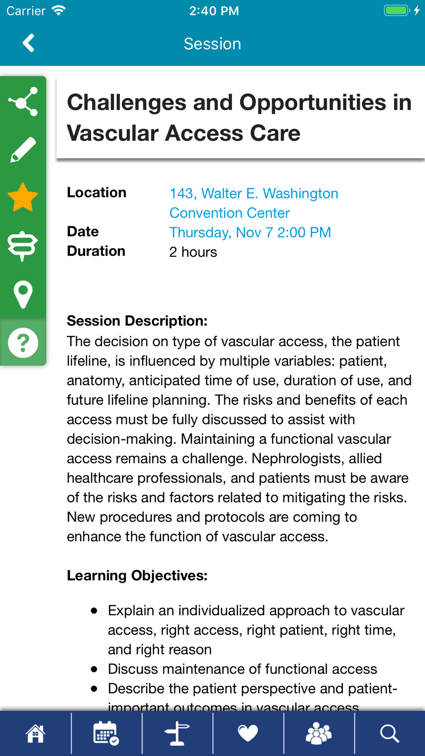Screen dimensions: 425x756
Task: Open help with question mark icon
Action: (23, 342)
